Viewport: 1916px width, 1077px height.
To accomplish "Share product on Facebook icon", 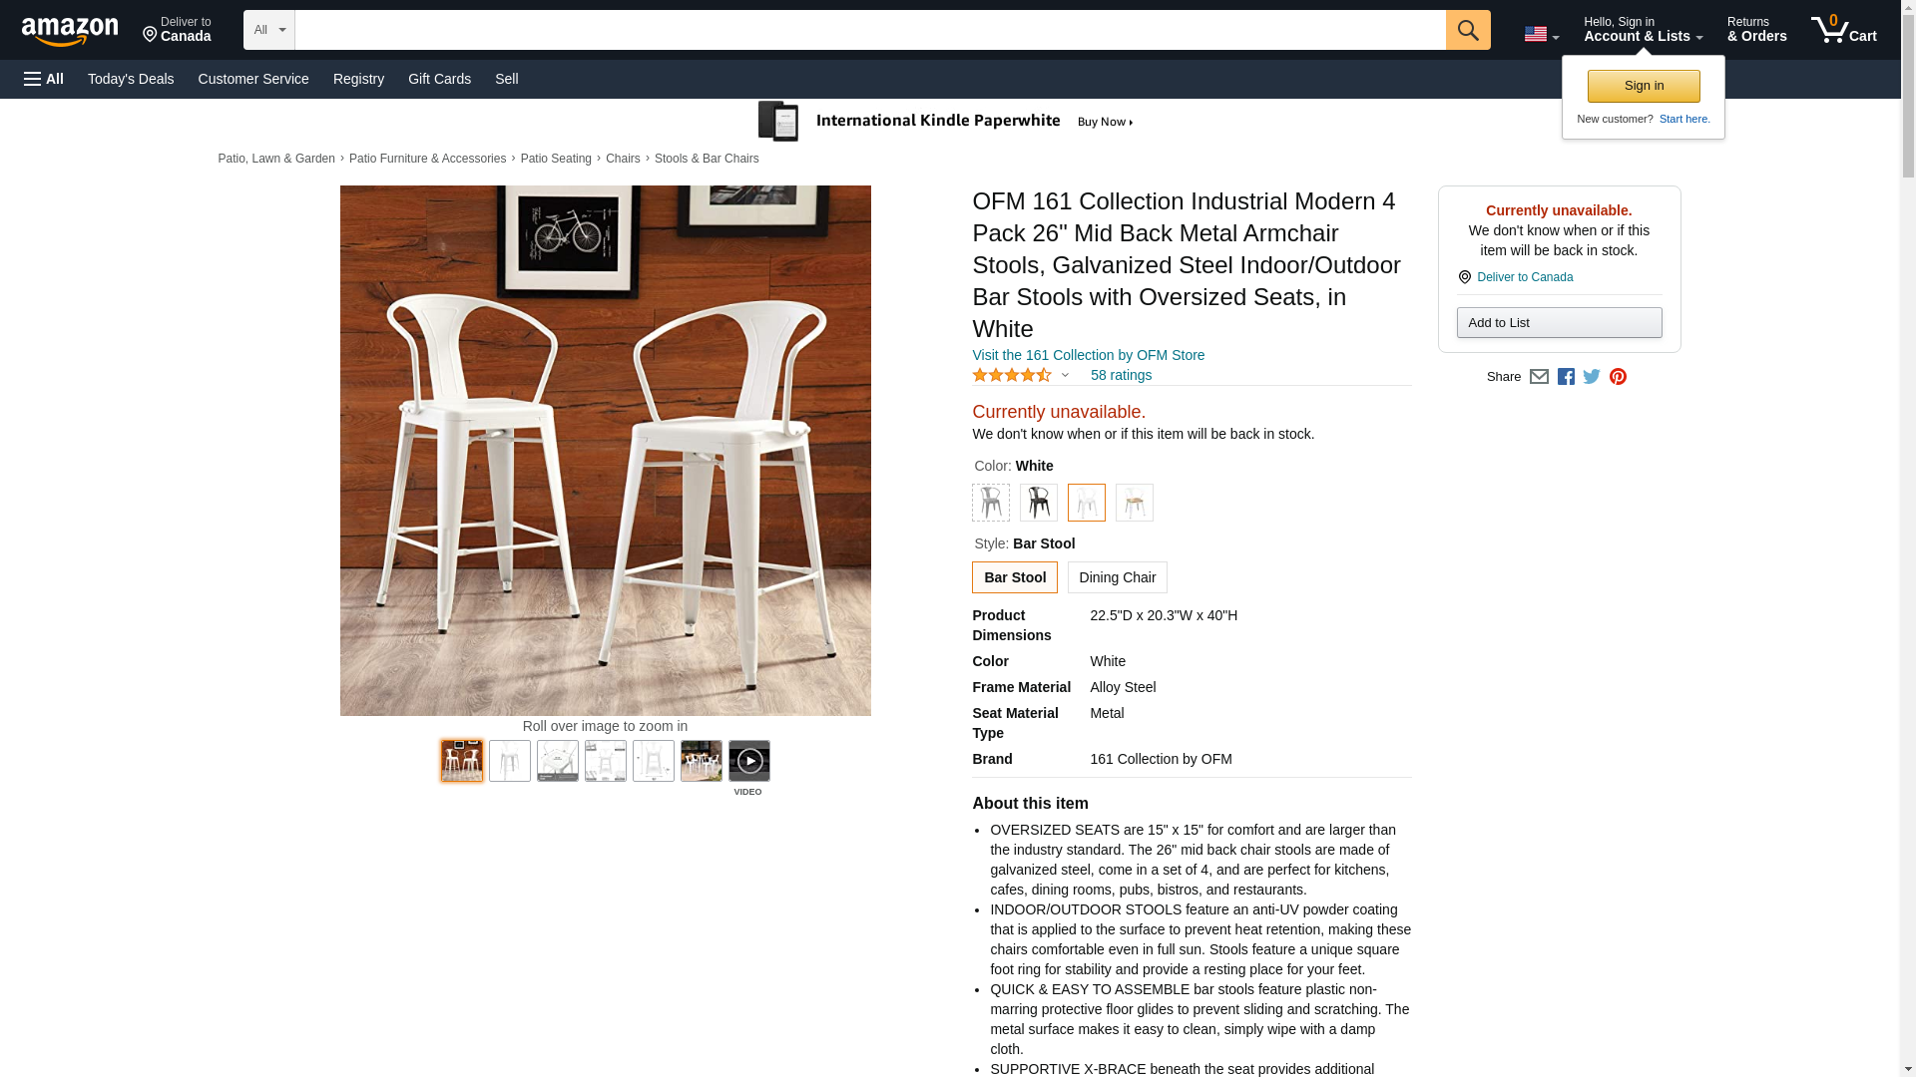I will (1566, 377).
